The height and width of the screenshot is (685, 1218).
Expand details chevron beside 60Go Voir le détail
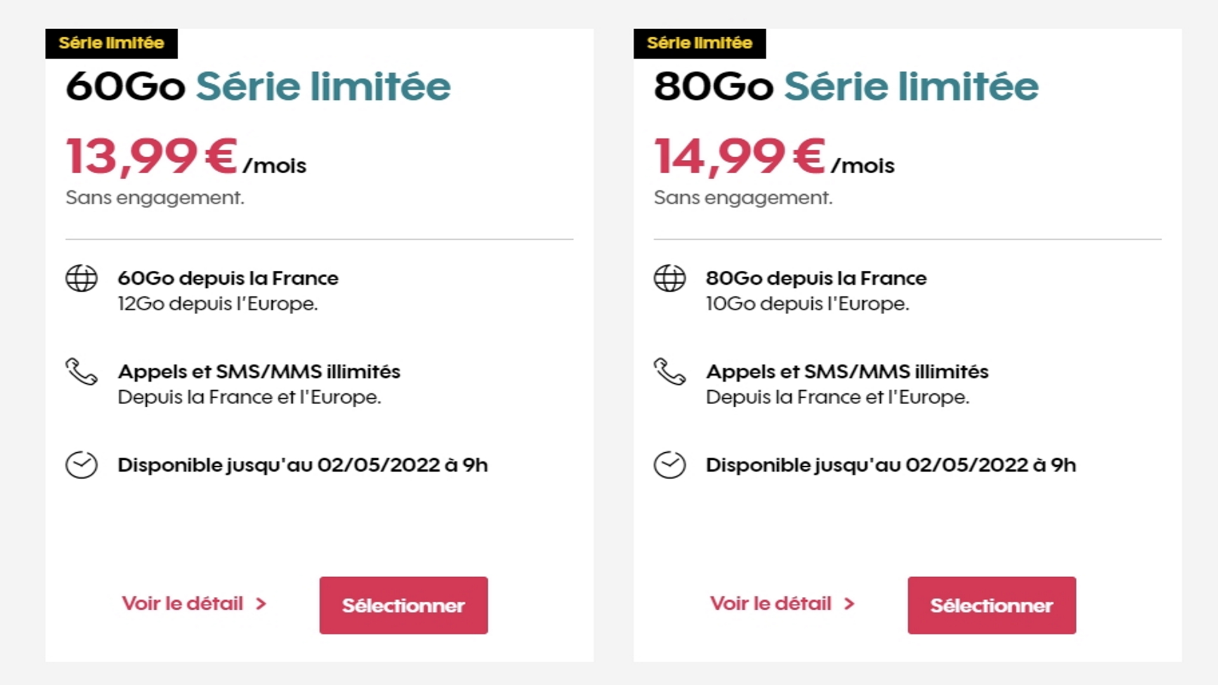261,604
